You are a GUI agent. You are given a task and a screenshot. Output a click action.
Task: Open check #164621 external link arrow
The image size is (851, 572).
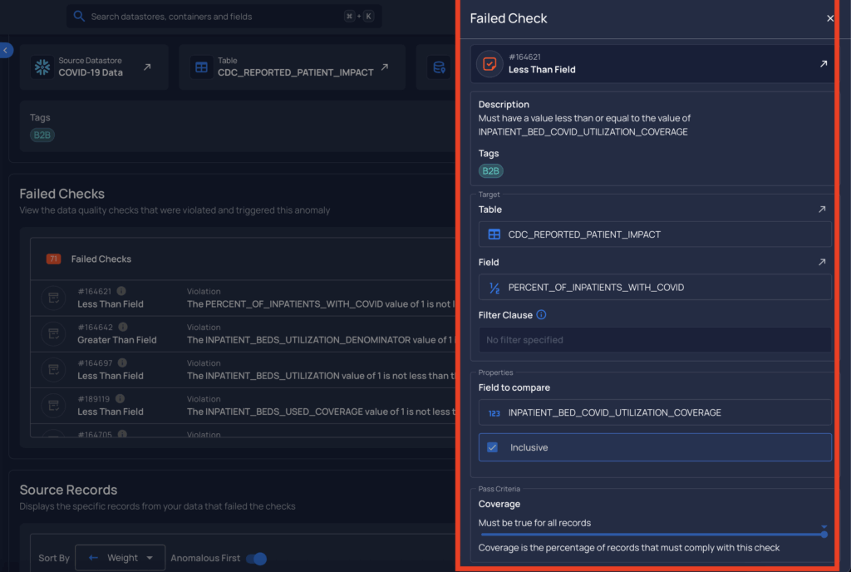[x=823, y=64]
